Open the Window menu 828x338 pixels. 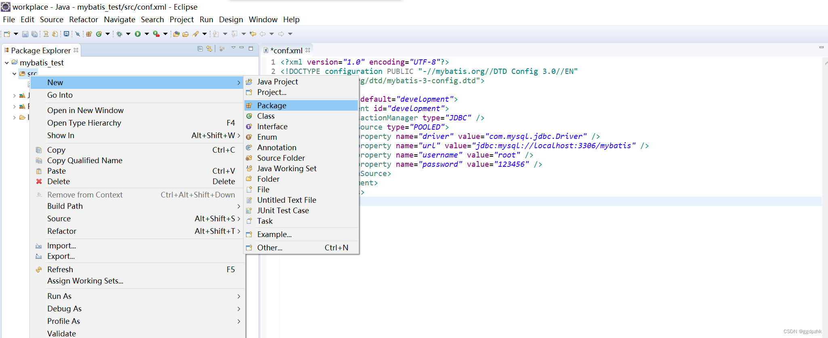tap(263, 19)
